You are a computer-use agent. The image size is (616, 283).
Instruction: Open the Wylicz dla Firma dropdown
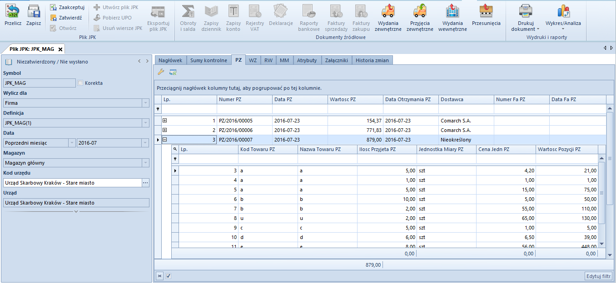pyautogui.click(x=145, y=103)
